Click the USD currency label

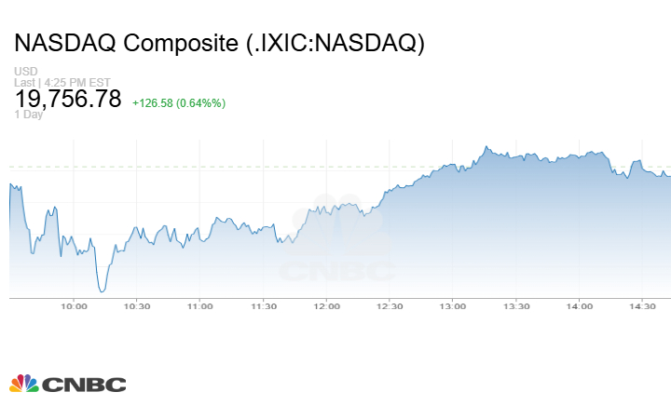pos(25,72)
